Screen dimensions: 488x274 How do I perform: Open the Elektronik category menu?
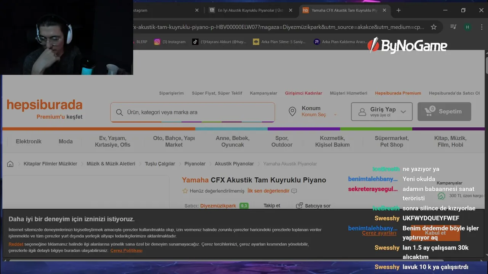[x=29, y=141]
